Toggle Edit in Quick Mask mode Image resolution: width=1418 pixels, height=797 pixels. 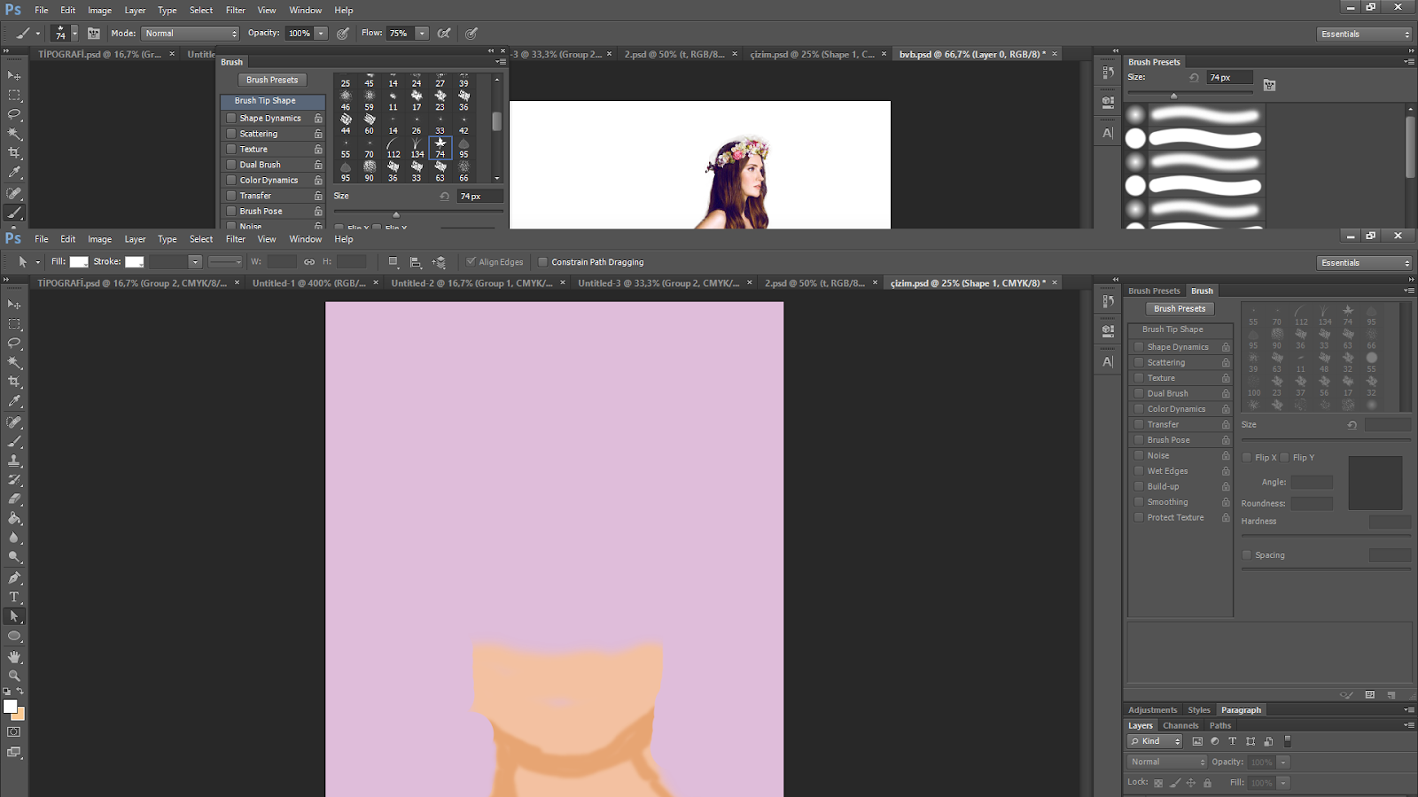click(x=14, y=732)
